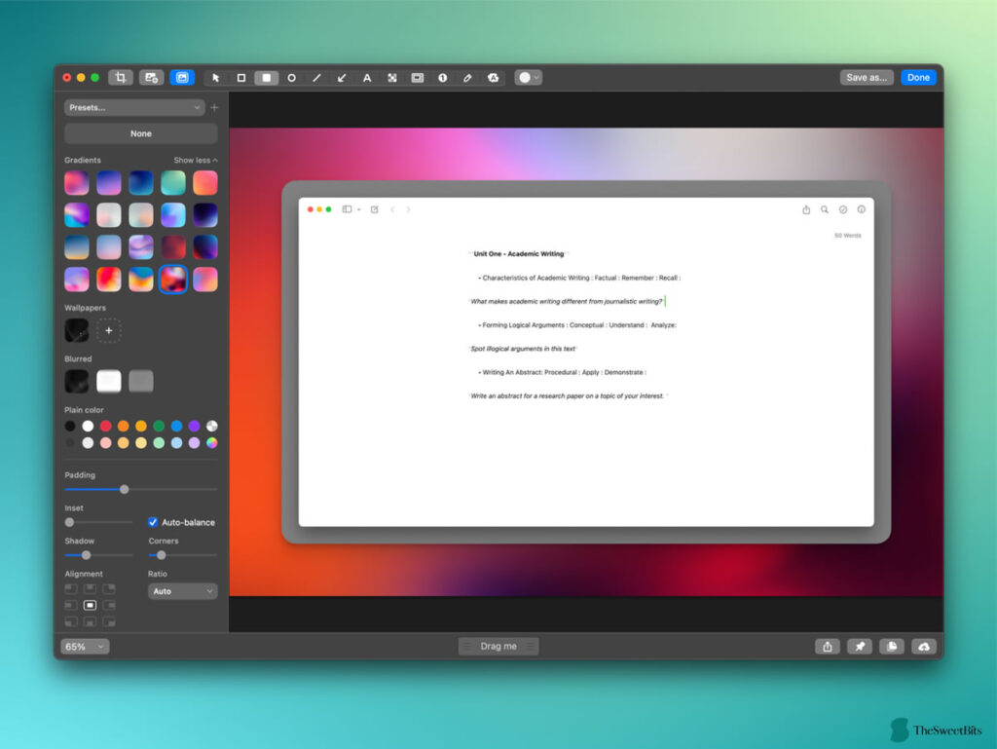
Task: Select the Pixelate tool
Action: pos(391,77)
